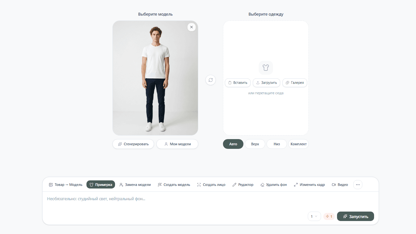Expand the image count dropdown showing 1

pos(314,216)
